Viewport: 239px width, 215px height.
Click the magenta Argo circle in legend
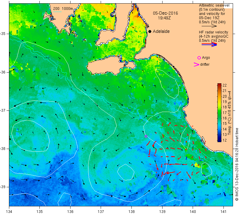click(199, 58)
